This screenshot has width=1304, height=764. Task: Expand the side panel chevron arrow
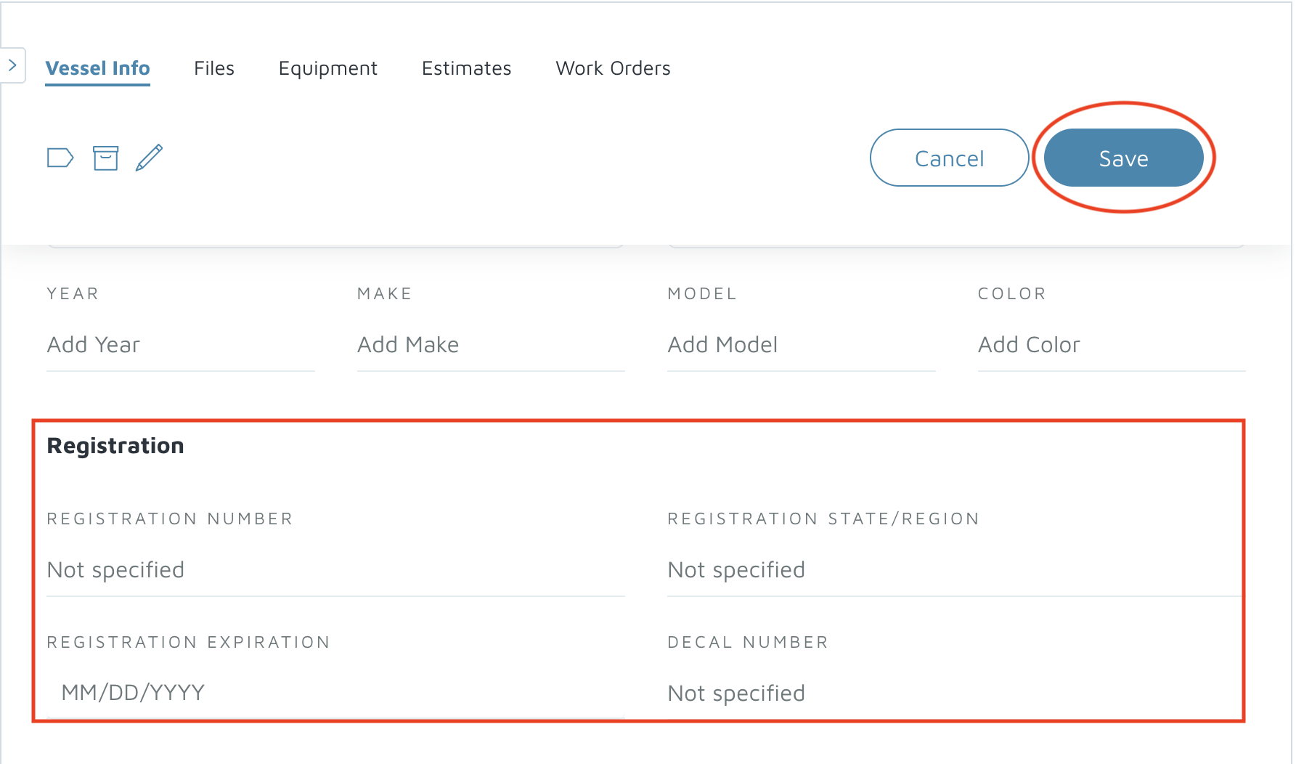pos(12,65)
